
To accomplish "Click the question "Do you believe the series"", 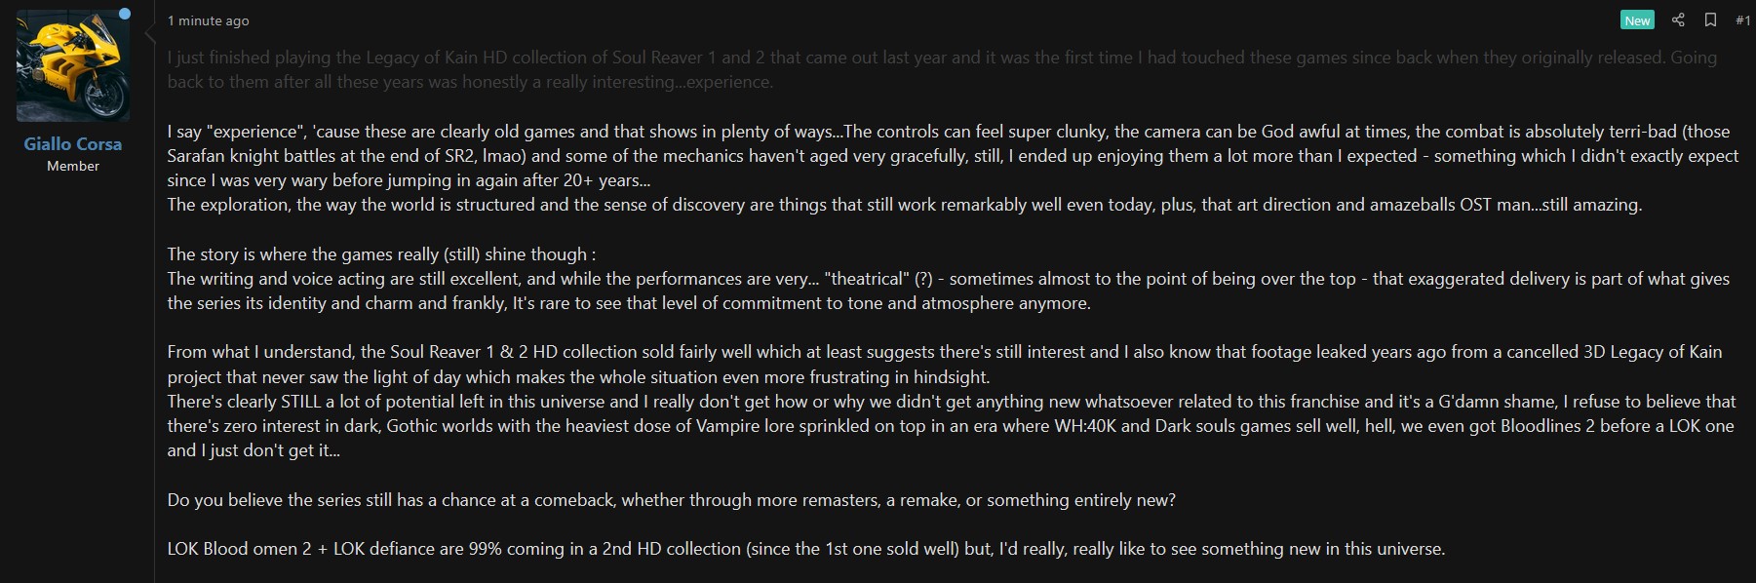I will (x=671, y=500).
